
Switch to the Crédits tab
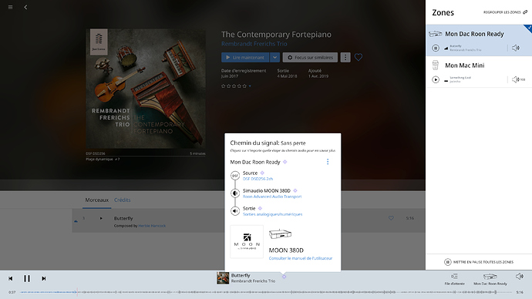pyautogui.click(x=122, y=200)
